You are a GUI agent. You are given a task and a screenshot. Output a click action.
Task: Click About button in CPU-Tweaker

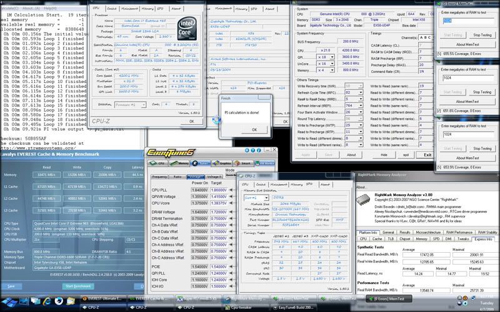pyautogui.click(x=351, y=155)
